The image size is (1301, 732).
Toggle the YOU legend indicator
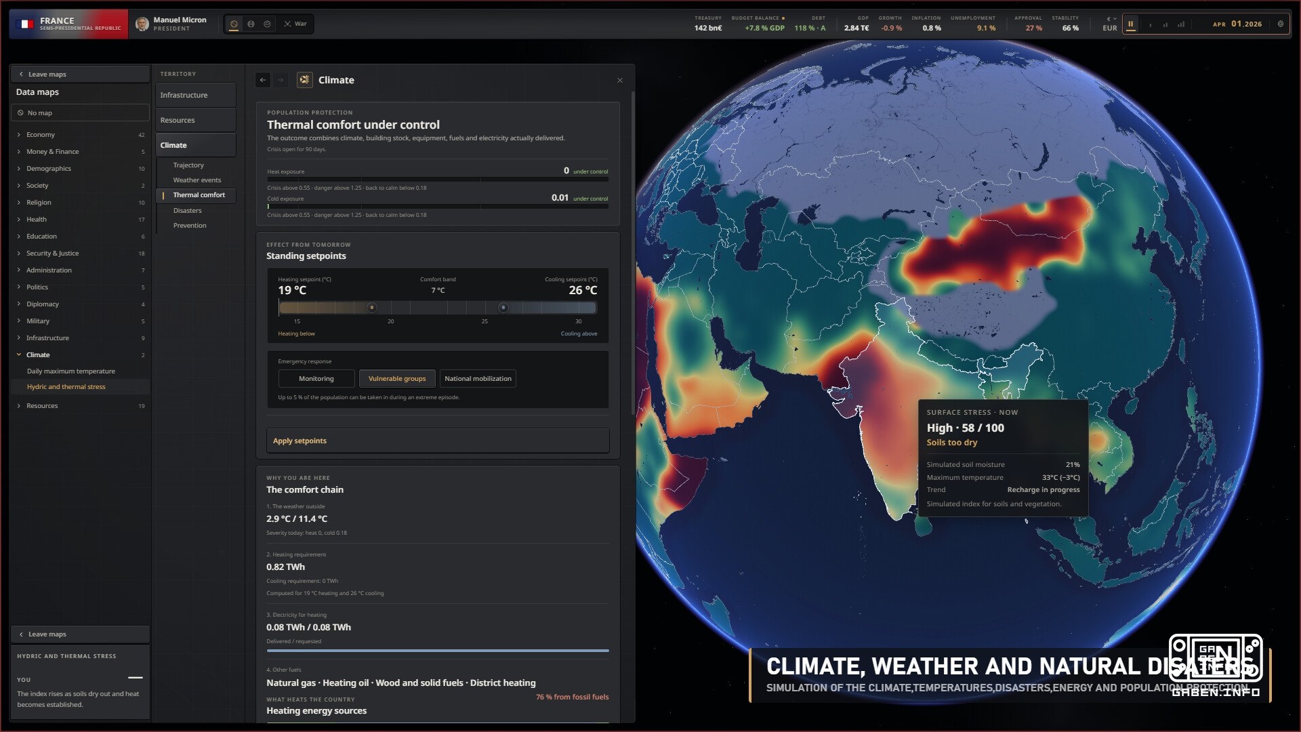136,678
